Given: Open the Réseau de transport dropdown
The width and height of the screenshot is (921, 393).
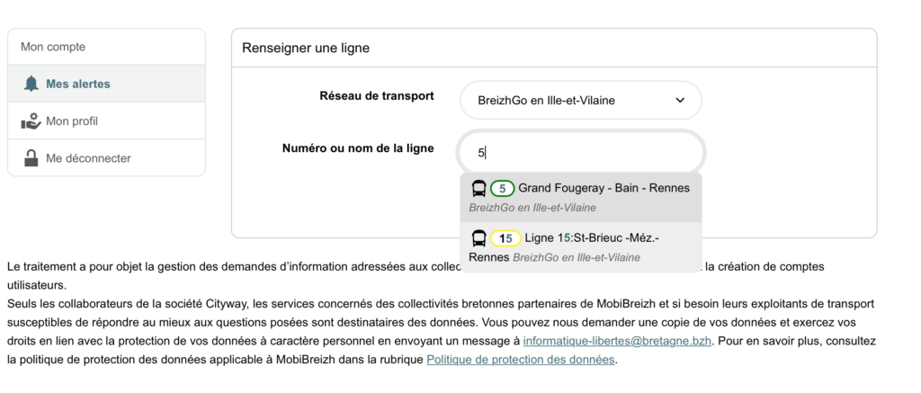Looking at the screenshot, I should (x=581, y=101).
